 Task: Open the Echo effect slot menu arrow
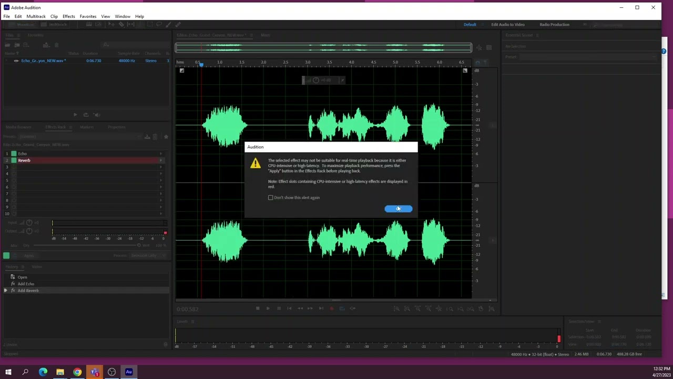pos(161,154)
